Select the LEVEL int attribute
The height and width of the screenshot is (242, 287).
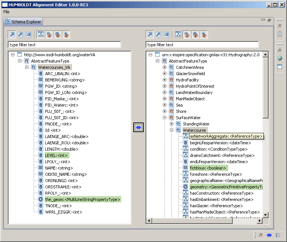56,155
